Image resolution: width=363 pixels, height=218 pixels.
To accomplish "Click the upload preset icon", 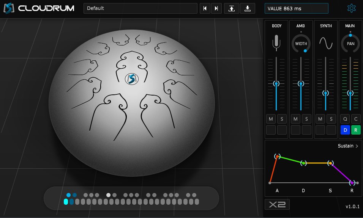I will click(x=232, y=9).
